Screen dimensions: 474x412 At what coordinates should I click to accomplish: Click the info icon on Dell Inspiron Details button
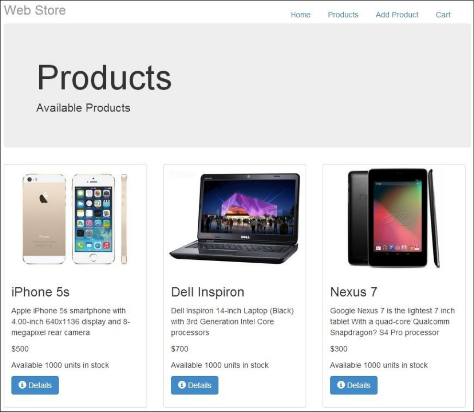(x=181, y=385)
